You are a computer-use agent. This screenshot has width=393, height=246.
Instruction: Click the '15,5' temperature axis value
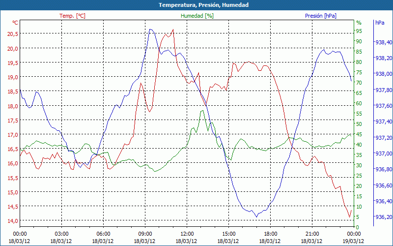13,178
